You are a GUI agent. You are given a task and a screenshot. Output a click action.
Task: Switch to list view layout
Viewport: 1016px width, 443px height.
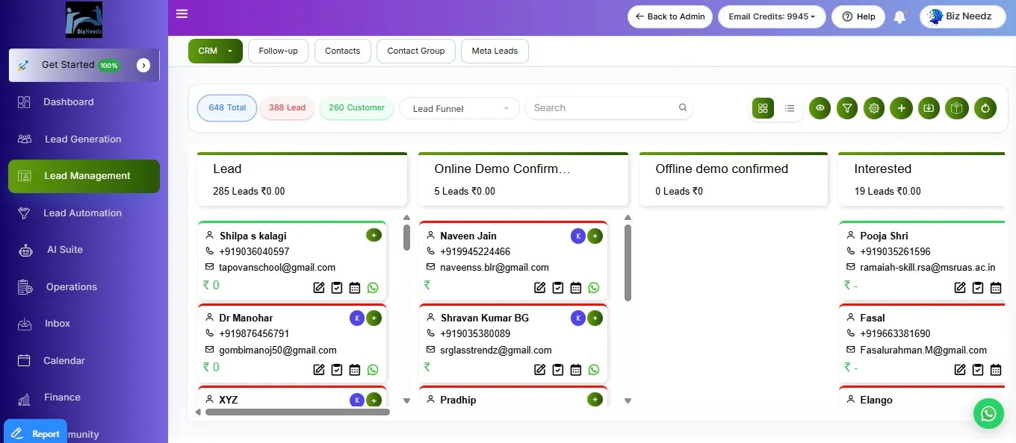(790, 108)
